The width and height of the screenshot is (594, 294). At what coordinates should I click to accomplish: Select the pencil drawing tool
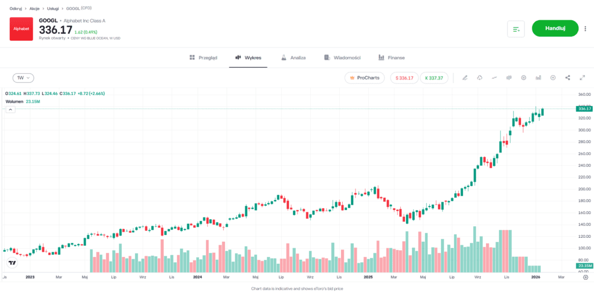click(465, 78)
